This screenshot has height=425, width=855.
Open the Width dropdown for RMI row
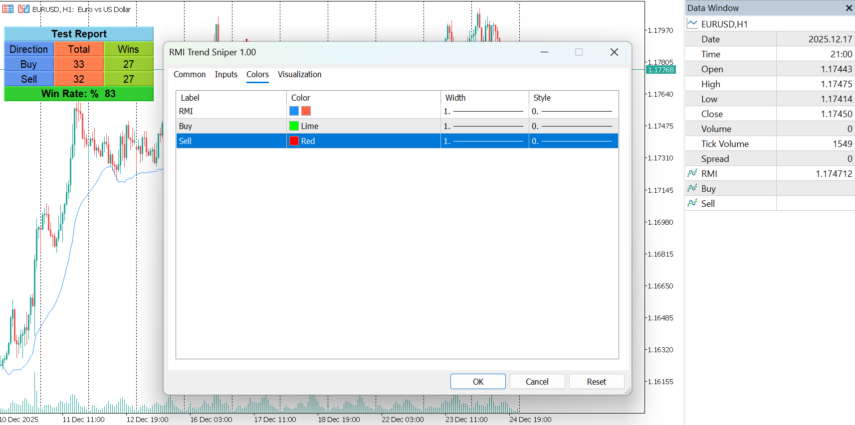pyautogui.click(x=484, y=111)
